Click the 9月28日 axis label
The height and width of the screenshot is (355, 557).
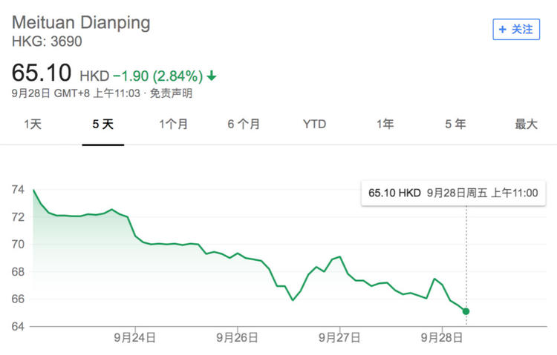[x=442, y=337]
